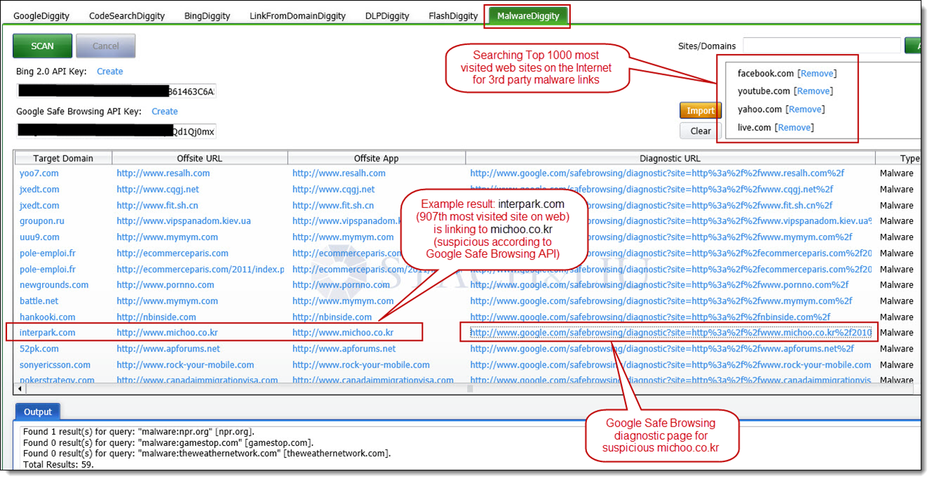Screen dimensions: 932x481
Task: Open the Safe Browsing diagnostic URL for resalh.com
Action: coord(657,174)
